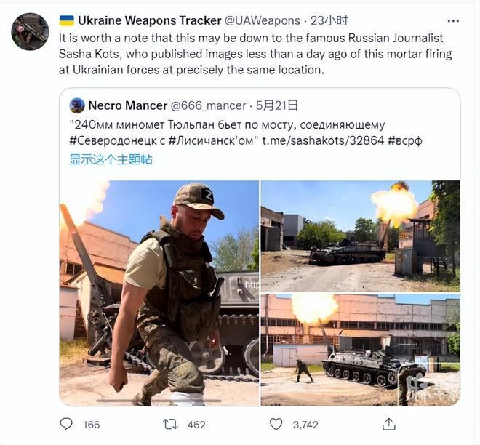Open the t.me/sashakots/32864 link
Image resolution: width=480 pixels, height=445 pixels.
pyautogui.click(x=323, y=140)
